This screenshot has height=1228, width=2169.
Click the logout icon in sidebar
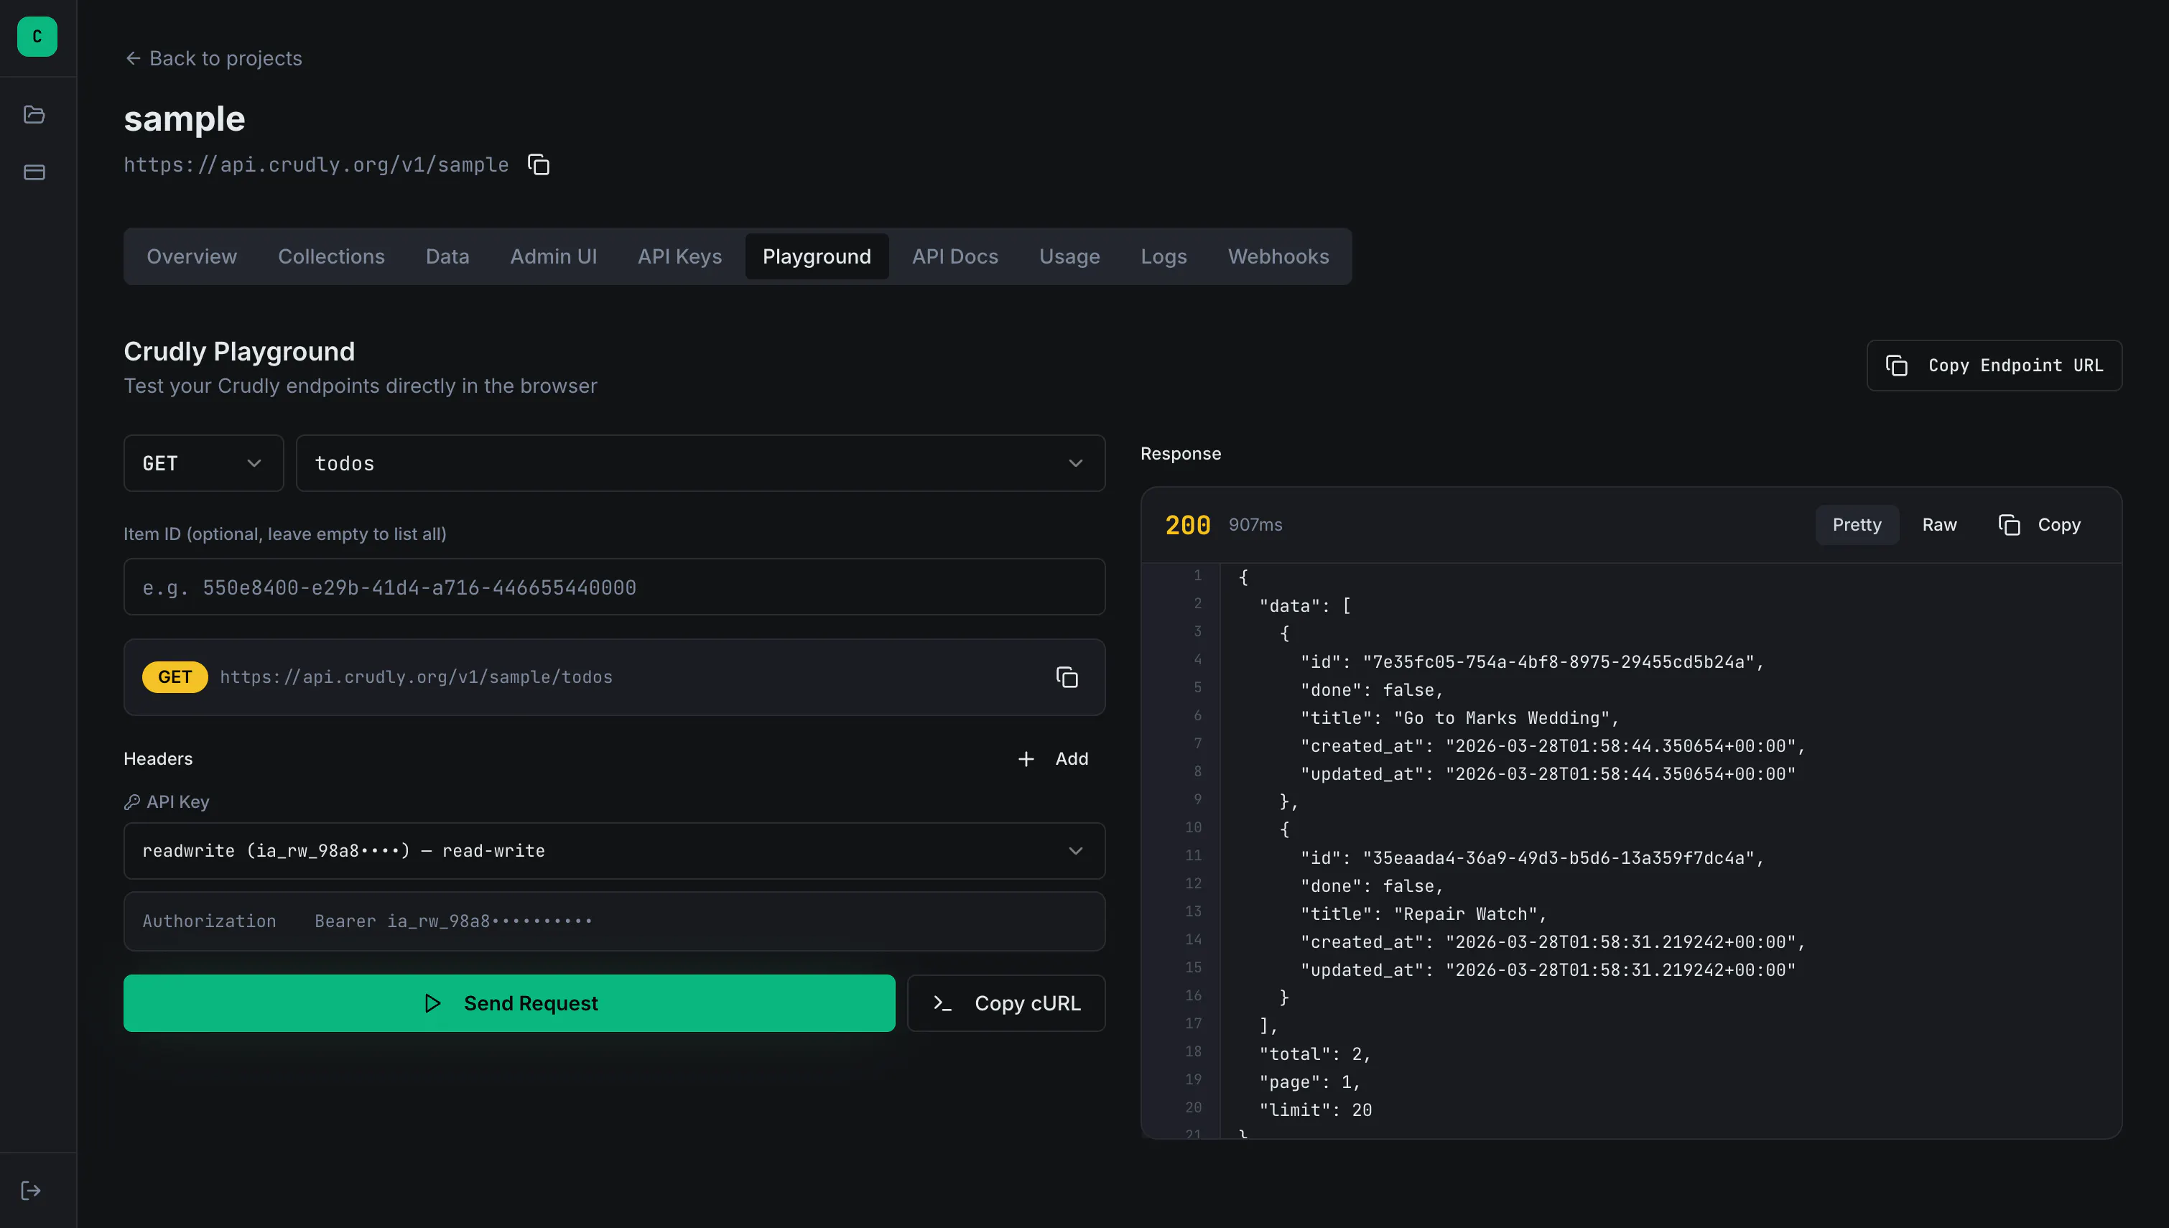point(31,1190)
